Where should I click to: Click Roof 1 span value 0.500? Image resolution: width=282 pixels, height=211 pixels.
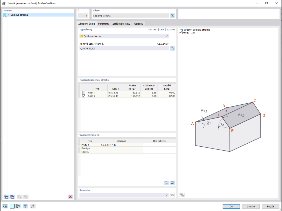coord(166,93)
